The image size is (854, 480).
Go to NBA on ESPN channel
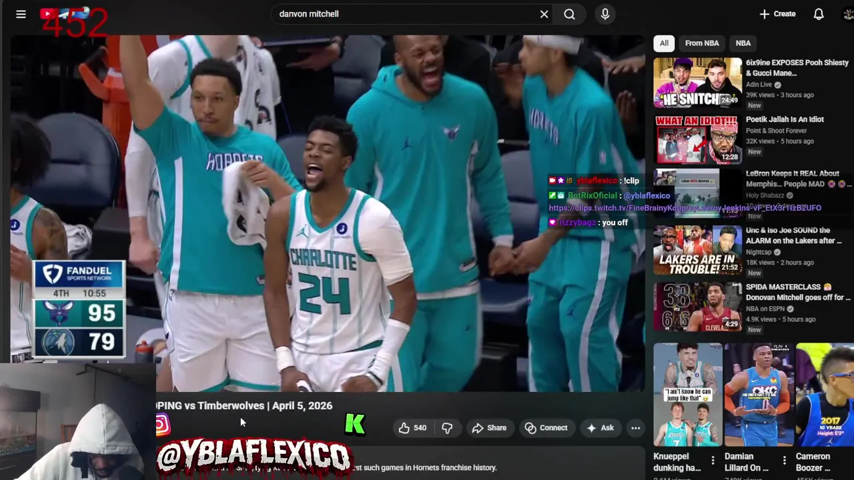(x=767, y=309)
